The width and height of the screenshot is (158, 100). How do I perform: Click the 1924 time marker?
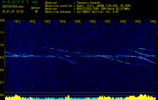coord(62,21)
